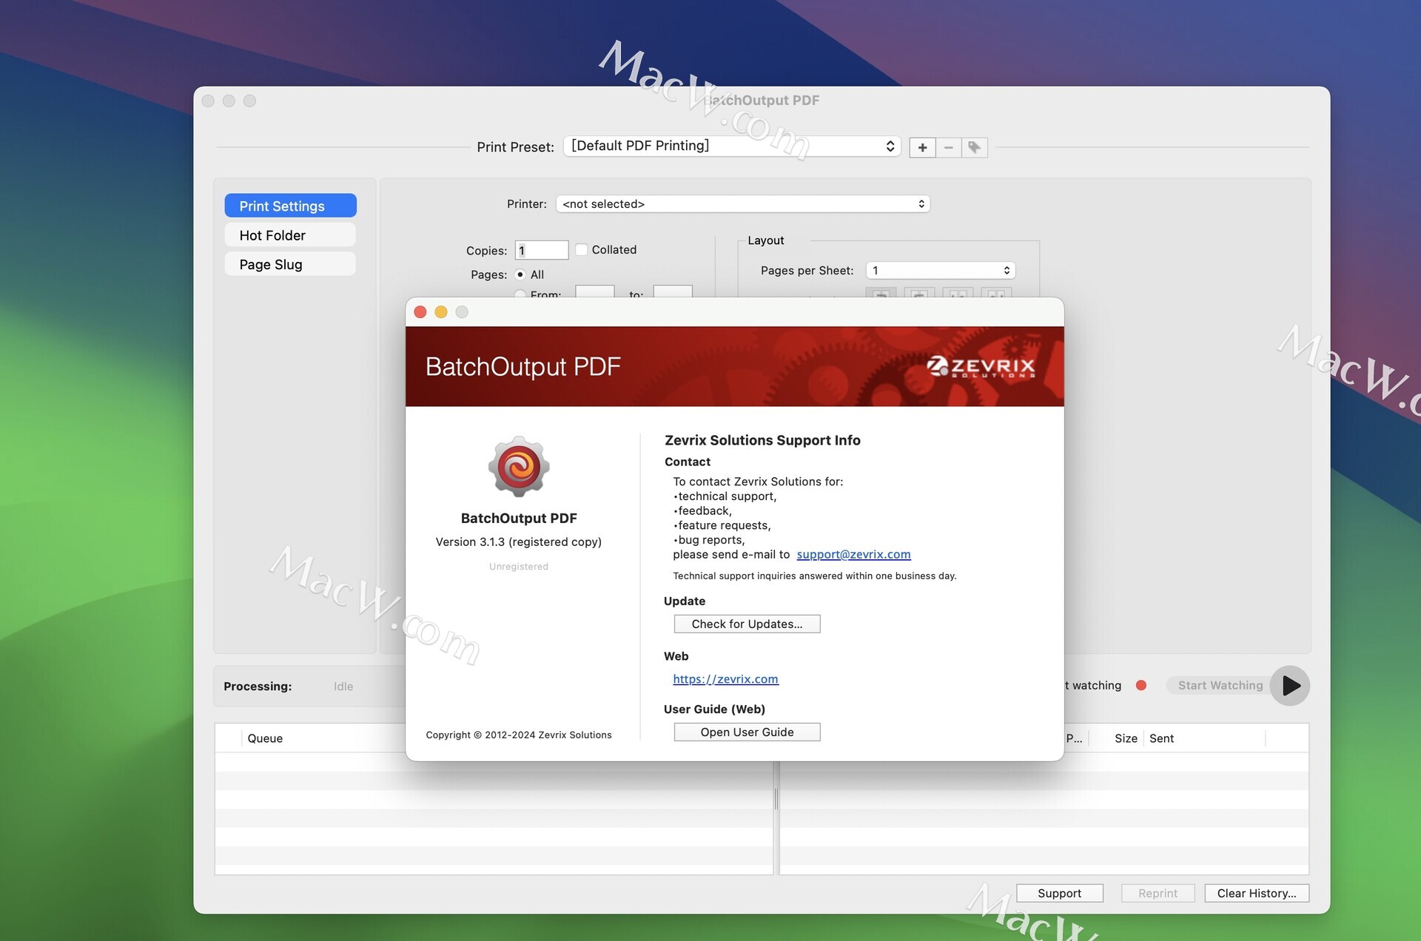Click the Start Watching label button

[x=1220, y=686]
